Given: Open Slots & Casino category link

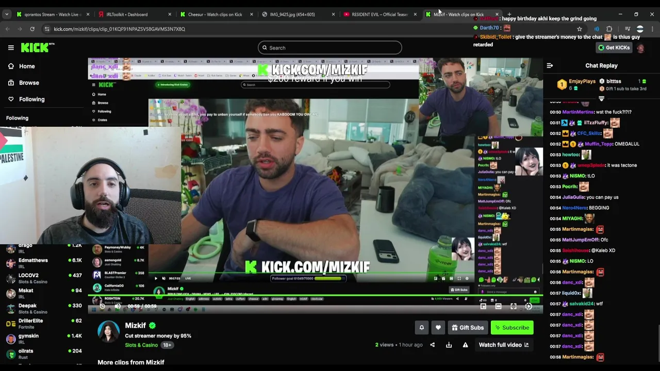Looking at the screenshot, I should coord(141,345).
